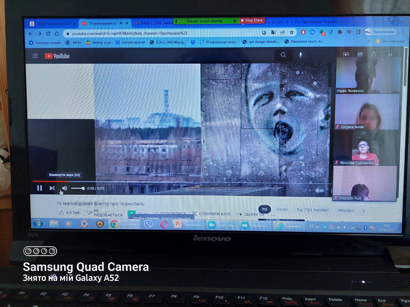The width and height of the screenshot is (410, 307).
Task: Select the Нещодавно filter chip
Action: pyautogui.click(x=346, y=210)
